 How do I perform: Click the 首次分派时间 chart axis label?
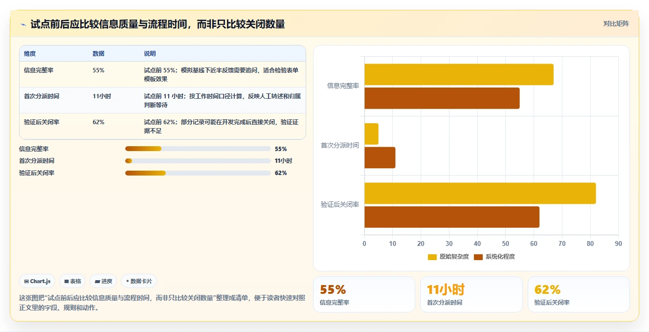(339, 145)
